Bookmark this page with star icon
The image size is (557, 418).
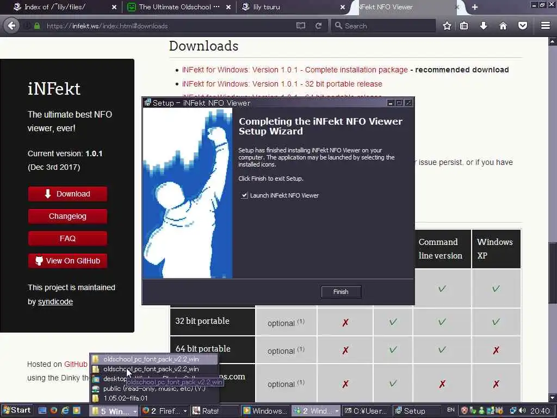(447, 26)
